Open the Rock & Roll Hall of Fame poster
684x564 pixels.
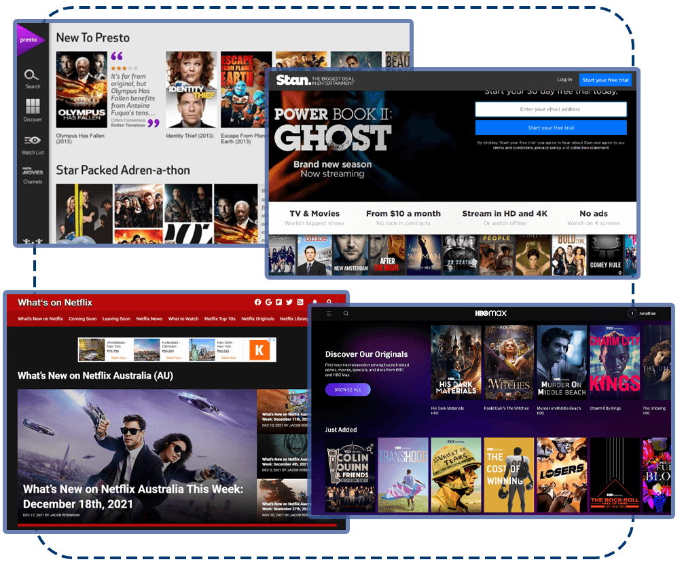(615, 475)
